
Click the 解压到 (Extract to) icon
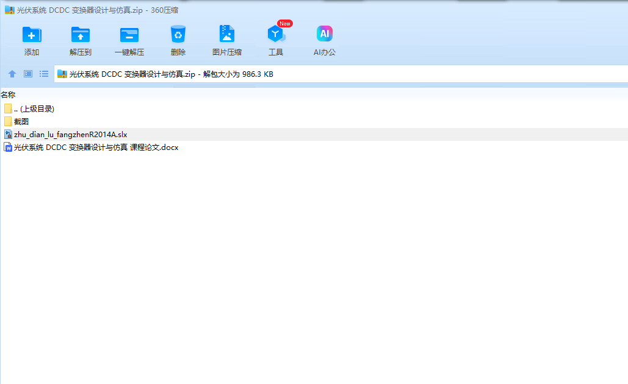(81, 35)
